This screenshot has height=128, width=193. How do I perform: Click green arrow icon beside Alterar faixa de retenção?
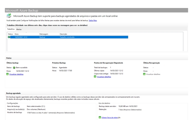click(x=100, y=117)
